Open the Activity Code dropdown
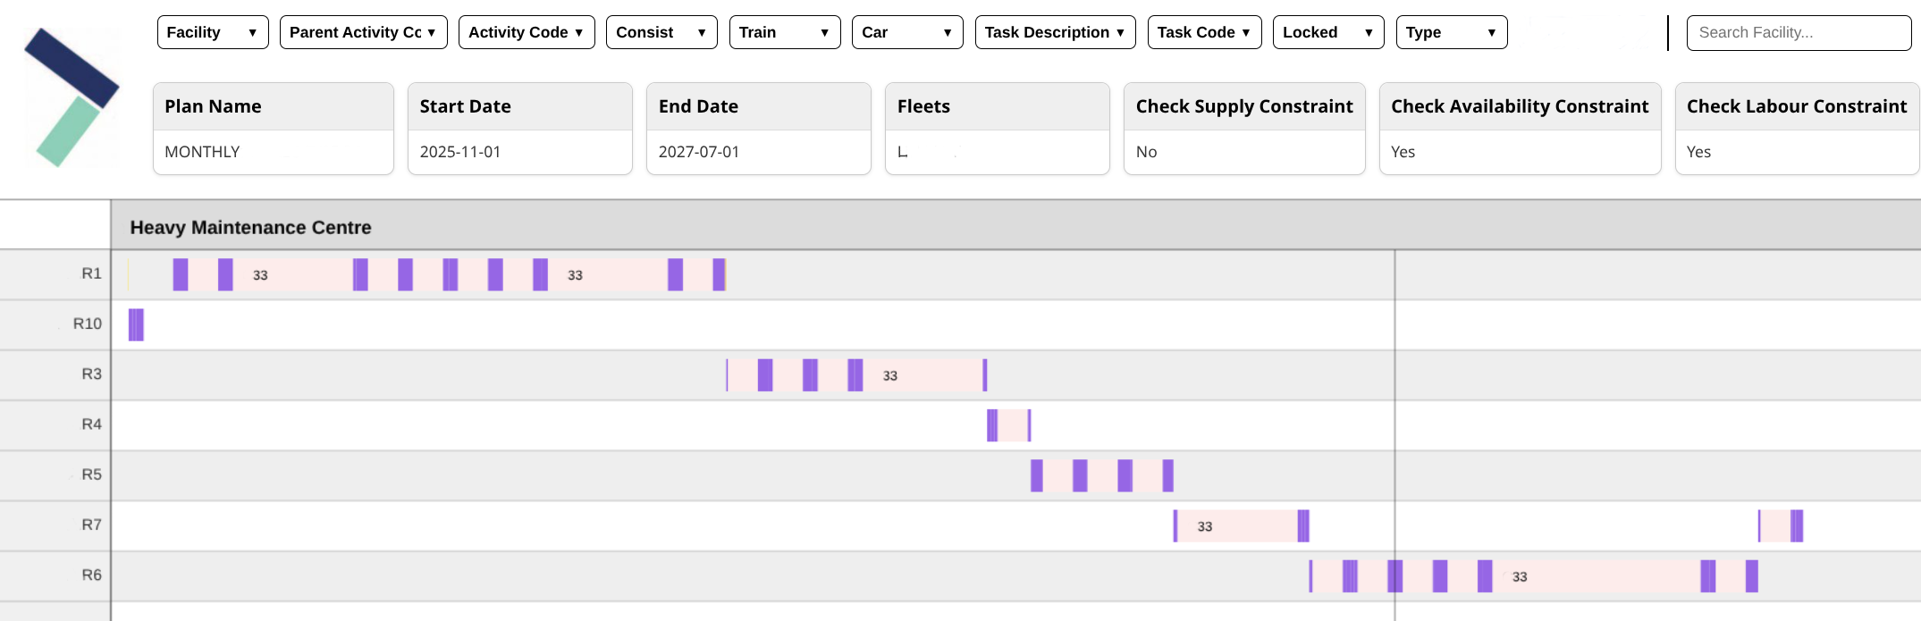 [x=527, y=32]
